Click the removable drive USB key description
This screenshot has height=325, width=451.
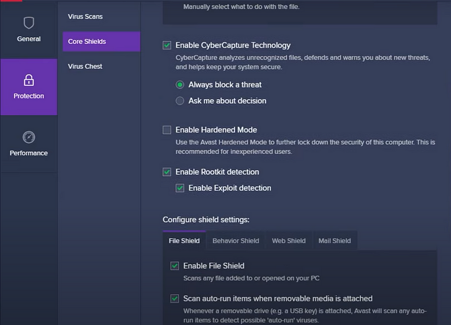(x=305, y=315)
